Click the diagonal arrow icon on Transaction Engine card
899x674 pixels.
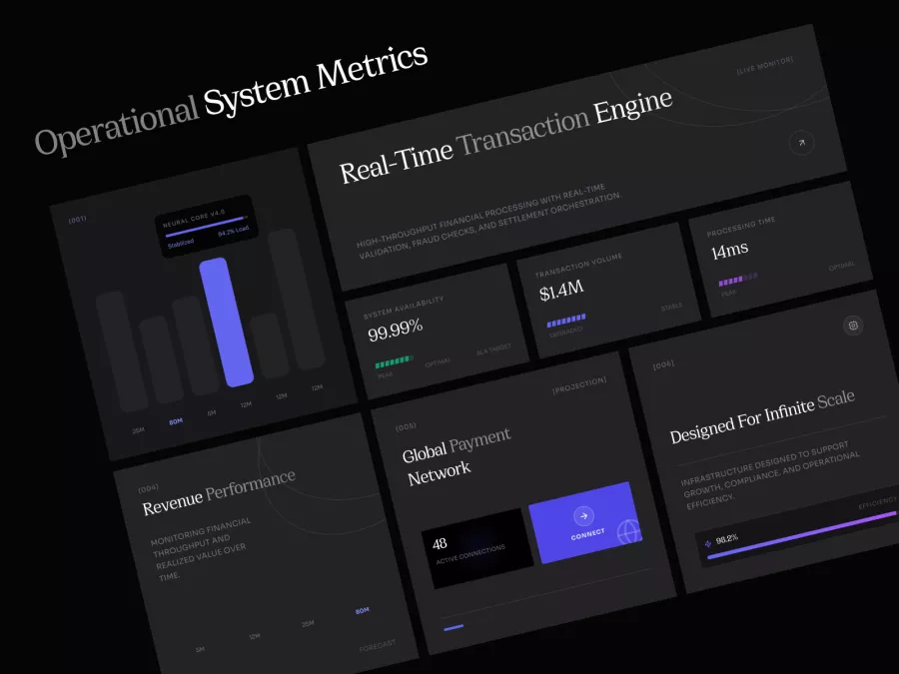click(800, 143)
